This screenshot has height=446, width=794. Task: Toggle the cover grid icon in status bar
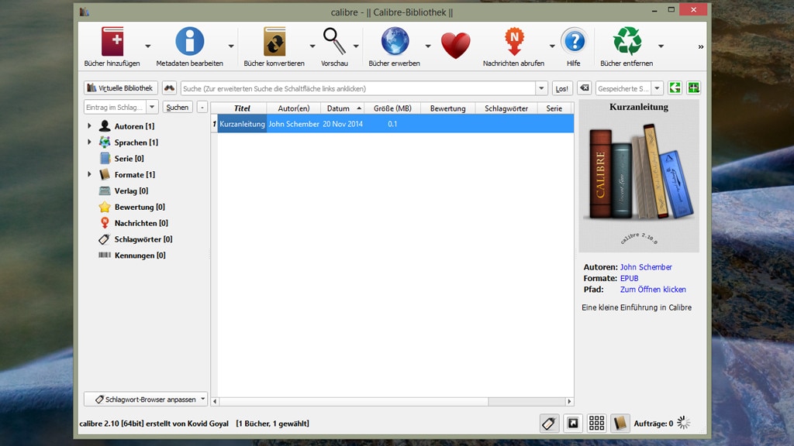point(596,424)
